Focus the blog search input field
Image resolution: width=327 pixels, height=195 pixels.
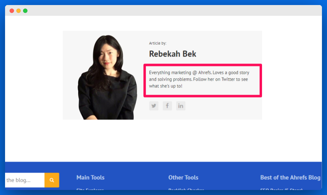click(x=25, y=180)
